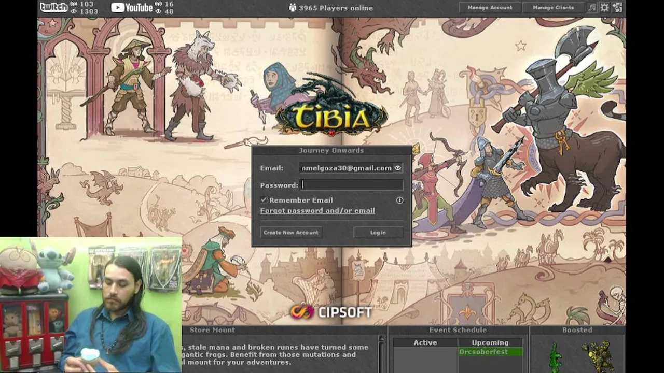Open Forgot password and/or email link

tap(317, 211)
